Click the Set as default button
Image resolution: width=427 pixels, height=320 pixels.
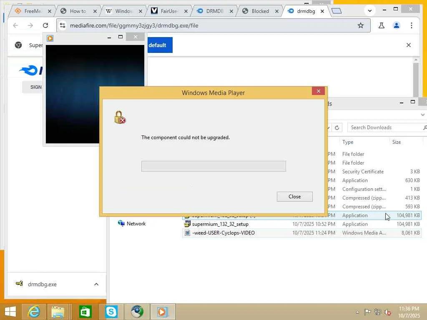(x=160, y=45)
